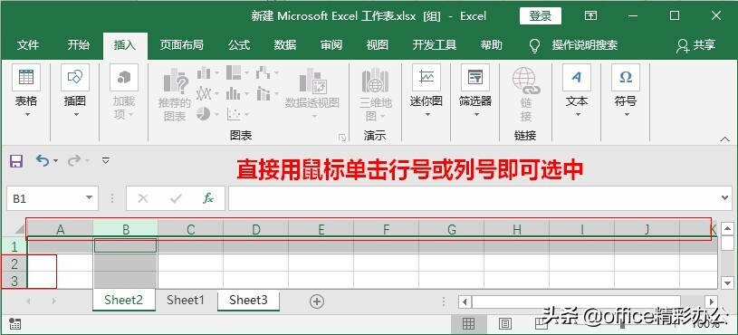The height and width of the screenshot is (335, 738).
Task: Expand the scatter chart dropdown arrow
Action: (246, 114)
